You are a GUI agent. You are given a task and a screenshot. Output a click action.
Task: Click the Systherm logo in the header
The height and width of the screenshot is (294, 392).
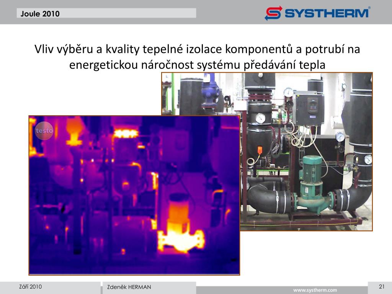click(x=317, y=13)
